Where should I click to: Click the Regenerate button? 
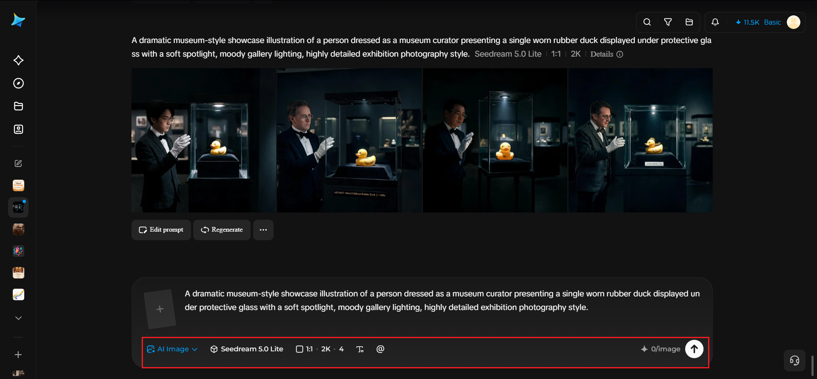click(x=222, y=230)
